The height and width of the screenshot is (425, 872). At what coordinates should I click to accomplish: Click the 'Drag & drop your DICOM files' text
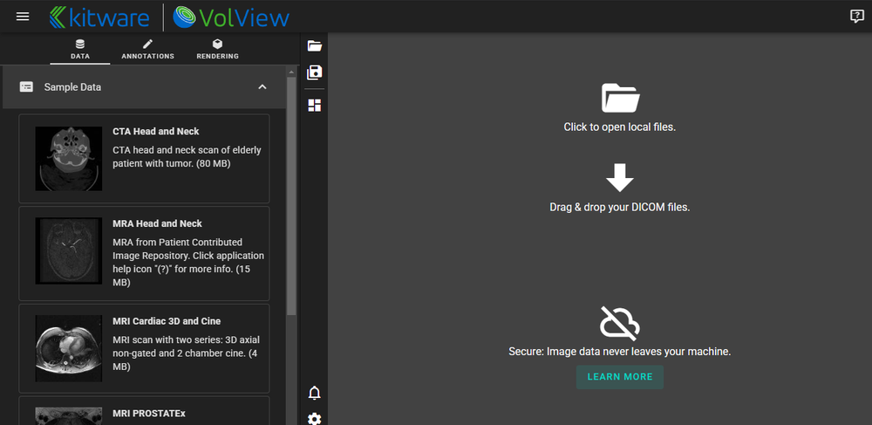coord(619,208)
